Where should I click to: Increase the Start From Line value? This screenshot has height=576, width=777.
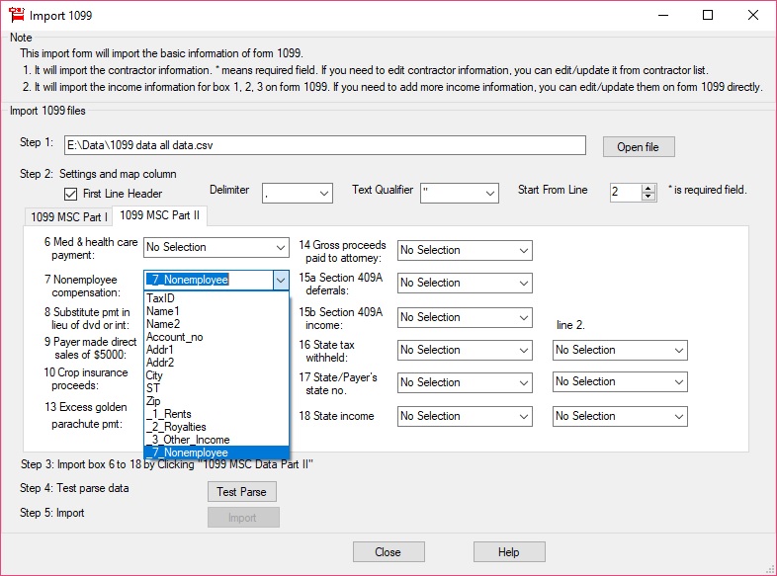(x=648, y=188)
